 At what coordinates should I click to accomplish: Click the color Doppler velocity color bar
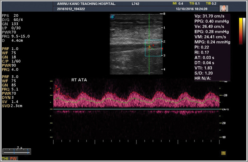point(240,31)
